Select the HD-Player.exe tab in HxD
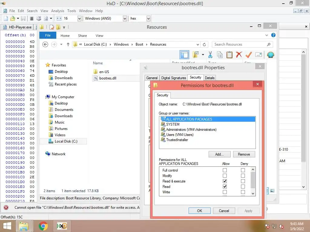310x232 pixels. pyautogui.click(x=17, y=27)
